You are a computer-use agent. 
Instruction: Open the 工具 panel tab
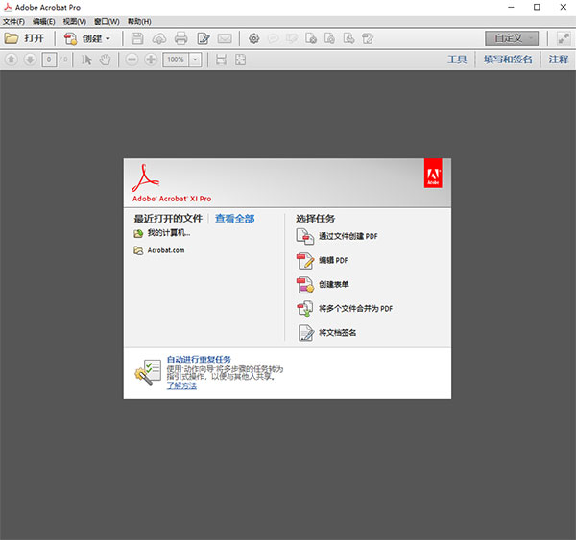(457, 59)
